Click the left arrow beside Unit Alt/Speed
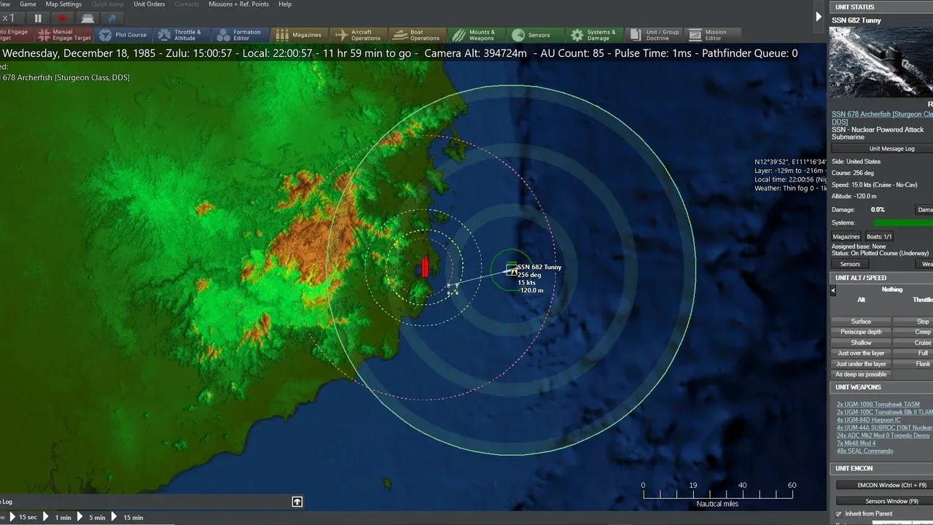933x525 pixels. pos(834,291)
